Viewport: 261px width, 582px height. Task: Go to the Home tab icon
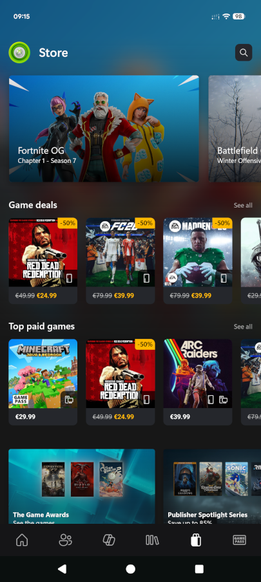pos(22,540)
